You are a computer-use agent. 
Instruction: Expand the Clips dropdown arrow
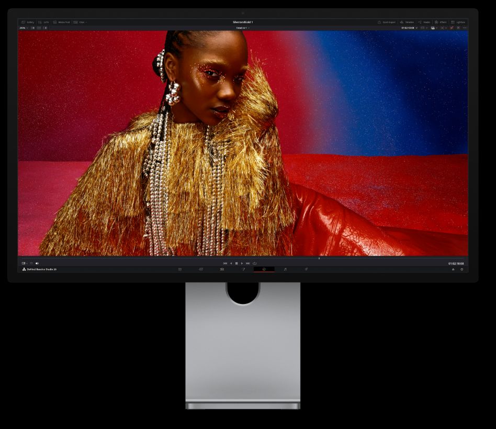[86, 22]
